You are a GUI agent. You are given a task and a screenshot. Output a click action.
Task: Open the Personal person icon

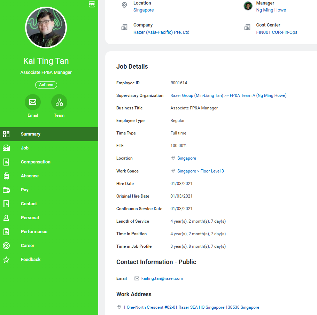click(6, 218)
